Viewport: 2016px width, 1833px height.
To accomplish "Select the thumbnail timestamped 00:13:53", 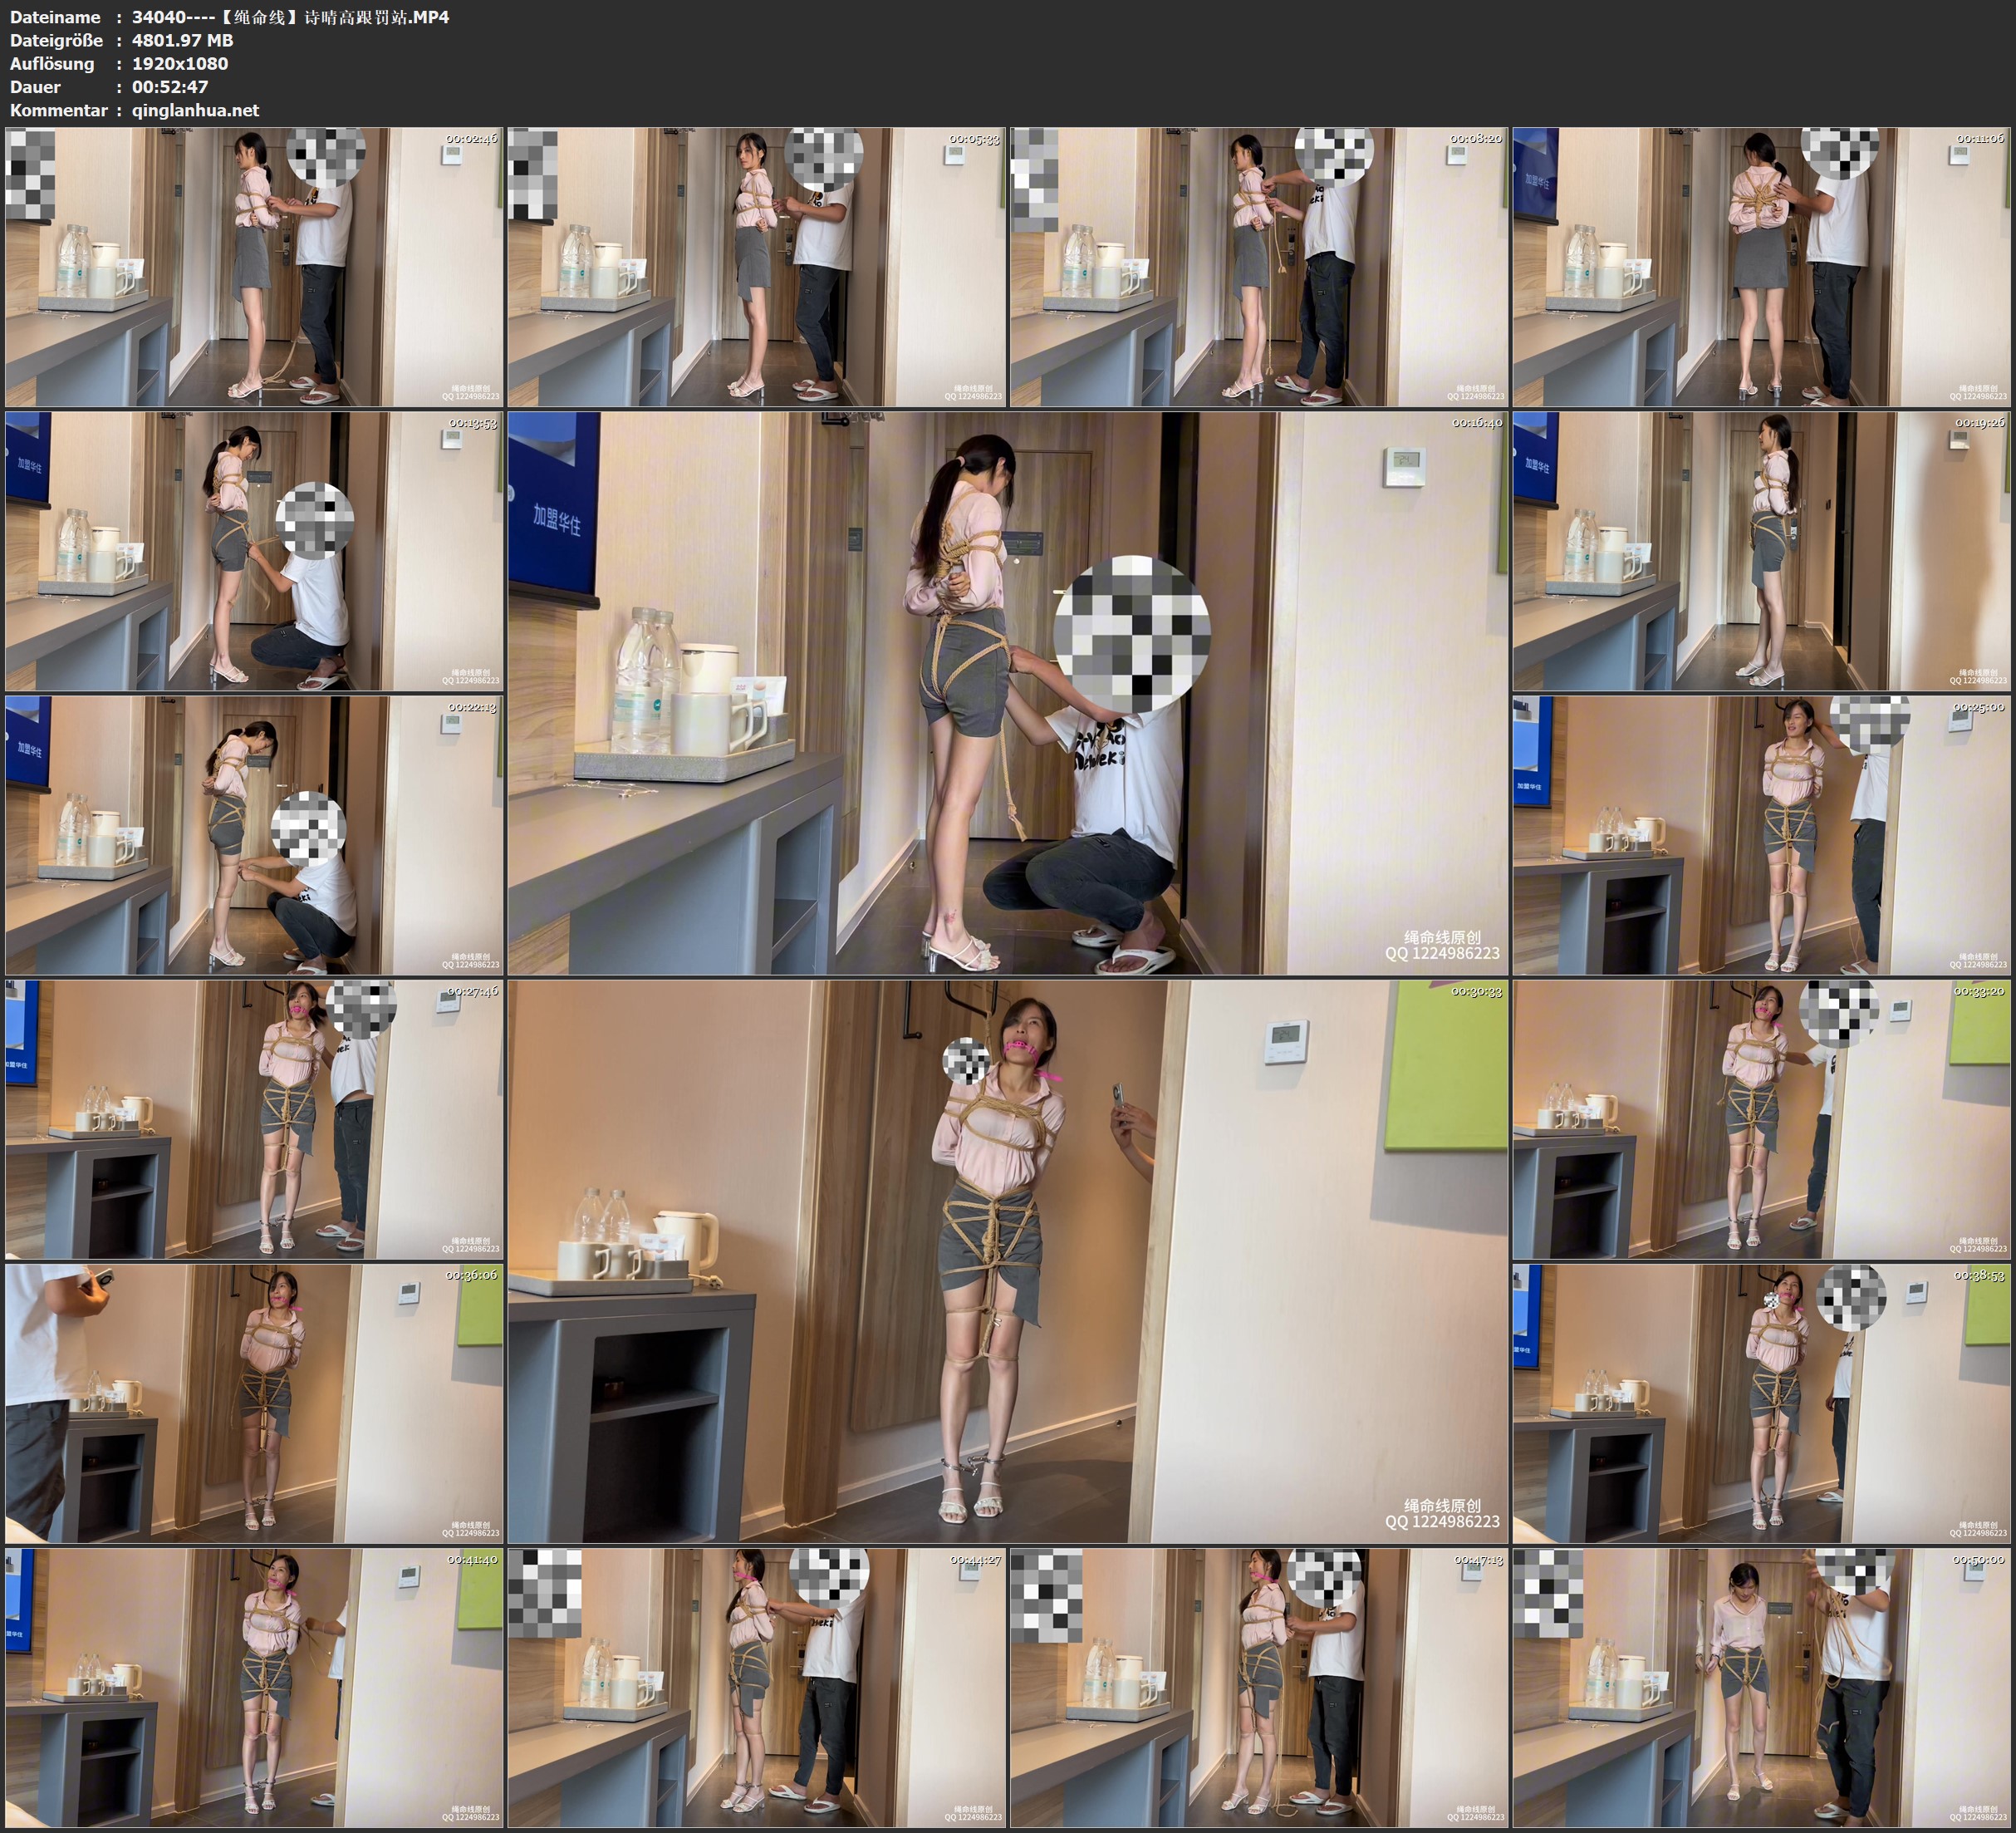I will (x=254, y=551).
